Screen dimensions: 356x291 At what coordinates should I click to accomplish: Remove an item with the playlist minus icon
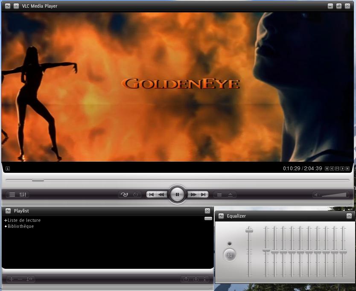(20, 278)
